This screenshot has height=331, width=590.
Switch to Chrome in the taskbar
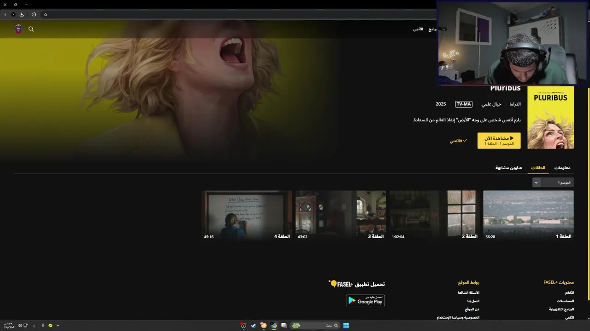pyautogui.click(x=274, y=325)
